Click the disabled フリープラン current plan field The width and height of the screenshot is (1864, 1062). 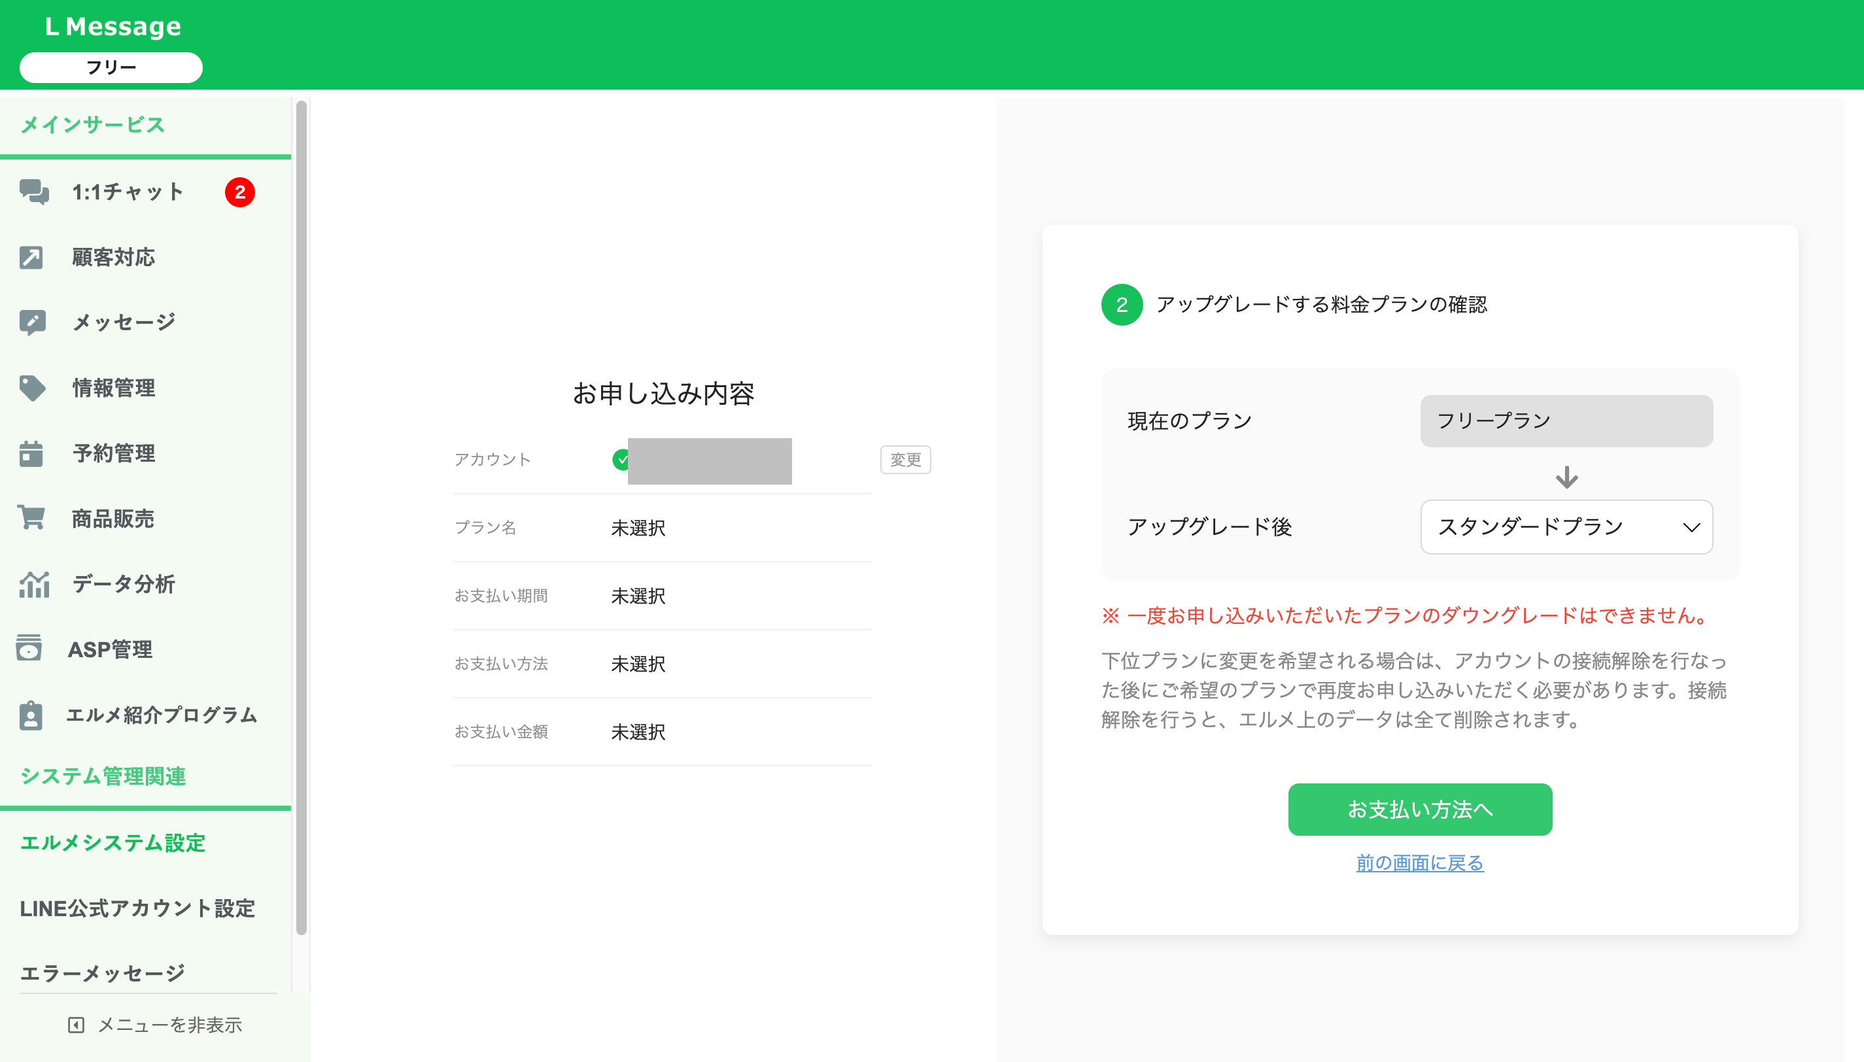point(1566,421)
